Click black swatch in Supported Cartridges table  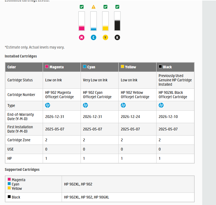[x=9, y=197]
